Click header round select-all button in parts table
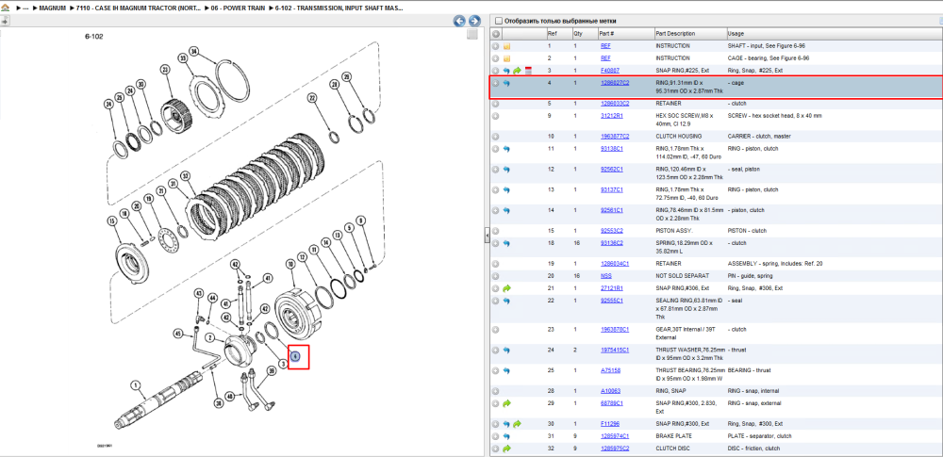 [x=496, y=34]
